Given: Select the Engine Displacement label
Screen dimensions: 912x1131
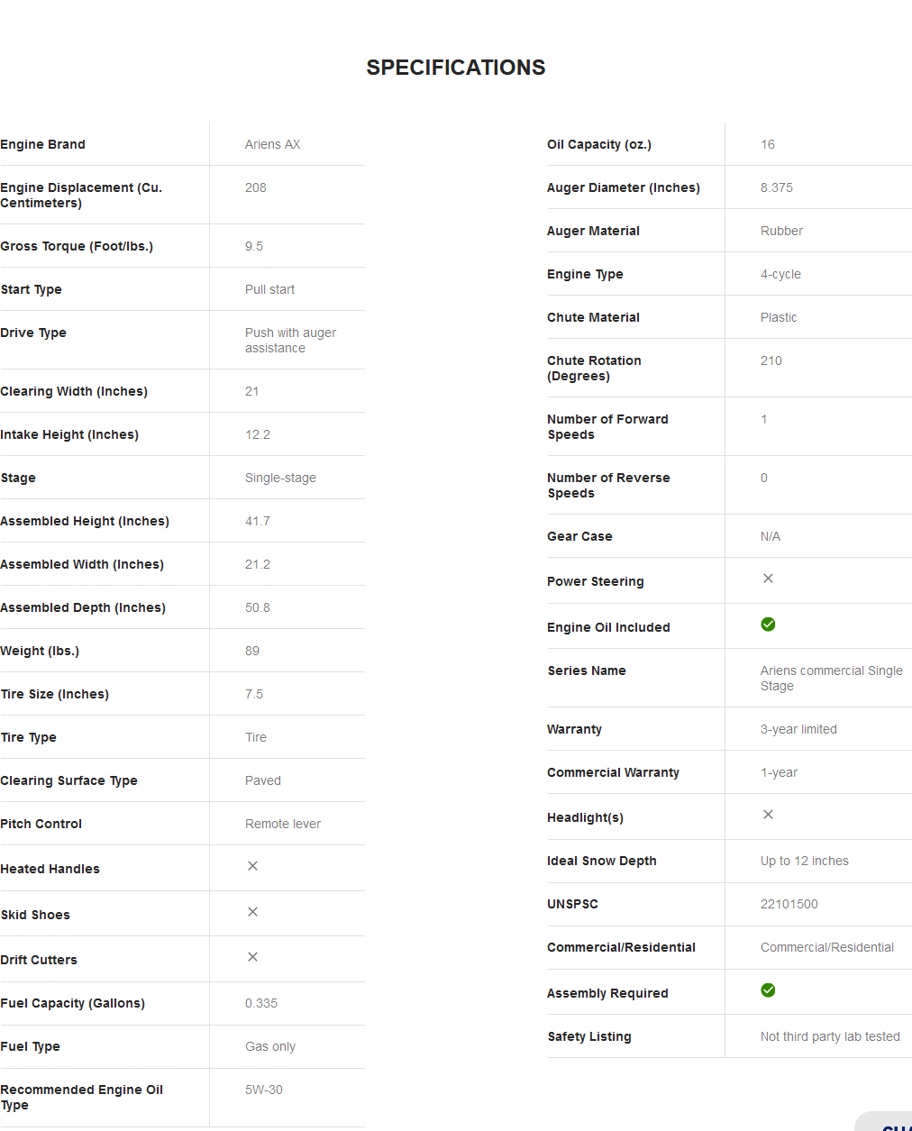Looking at the screenshot, I should tap(81, 195).
